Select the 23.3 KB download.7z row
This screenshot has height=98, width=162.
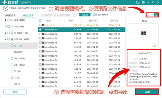[x=82, y=82]
